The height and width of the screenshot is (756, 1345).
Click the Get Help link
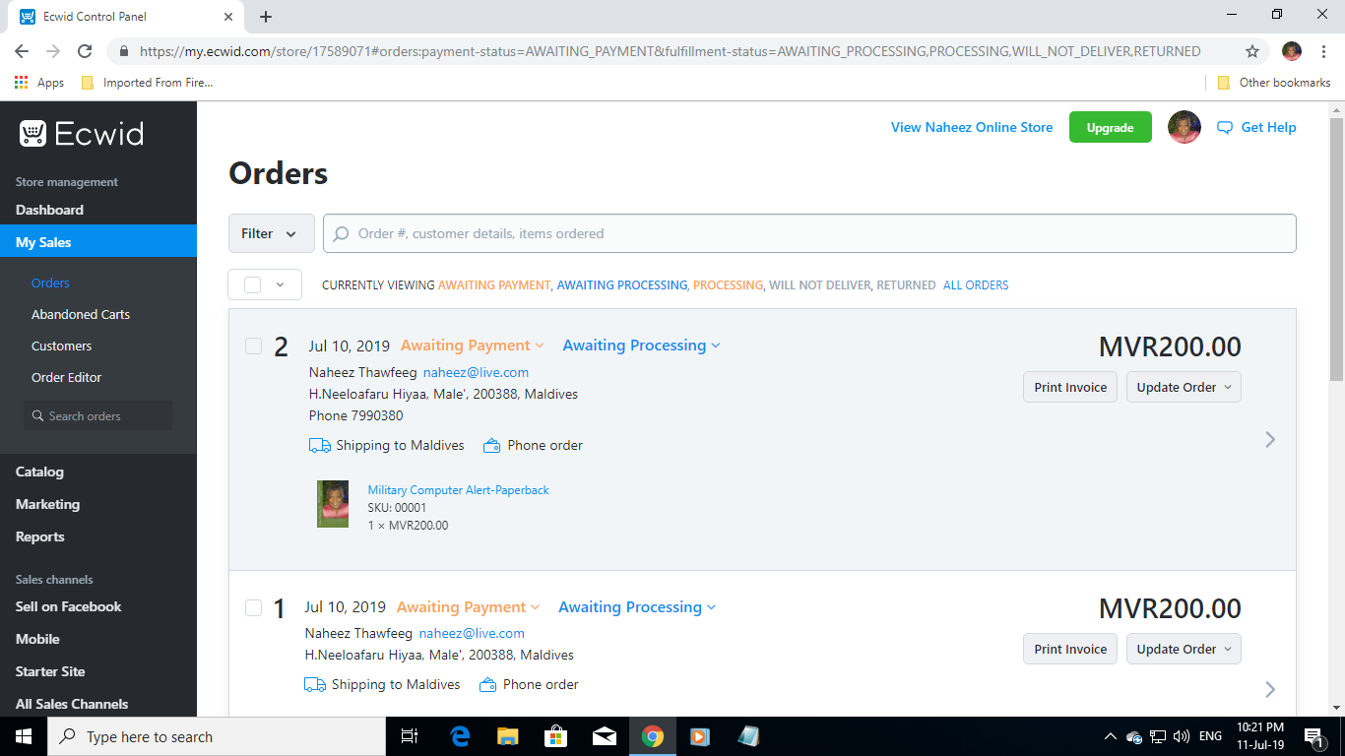click(1268, 127)
